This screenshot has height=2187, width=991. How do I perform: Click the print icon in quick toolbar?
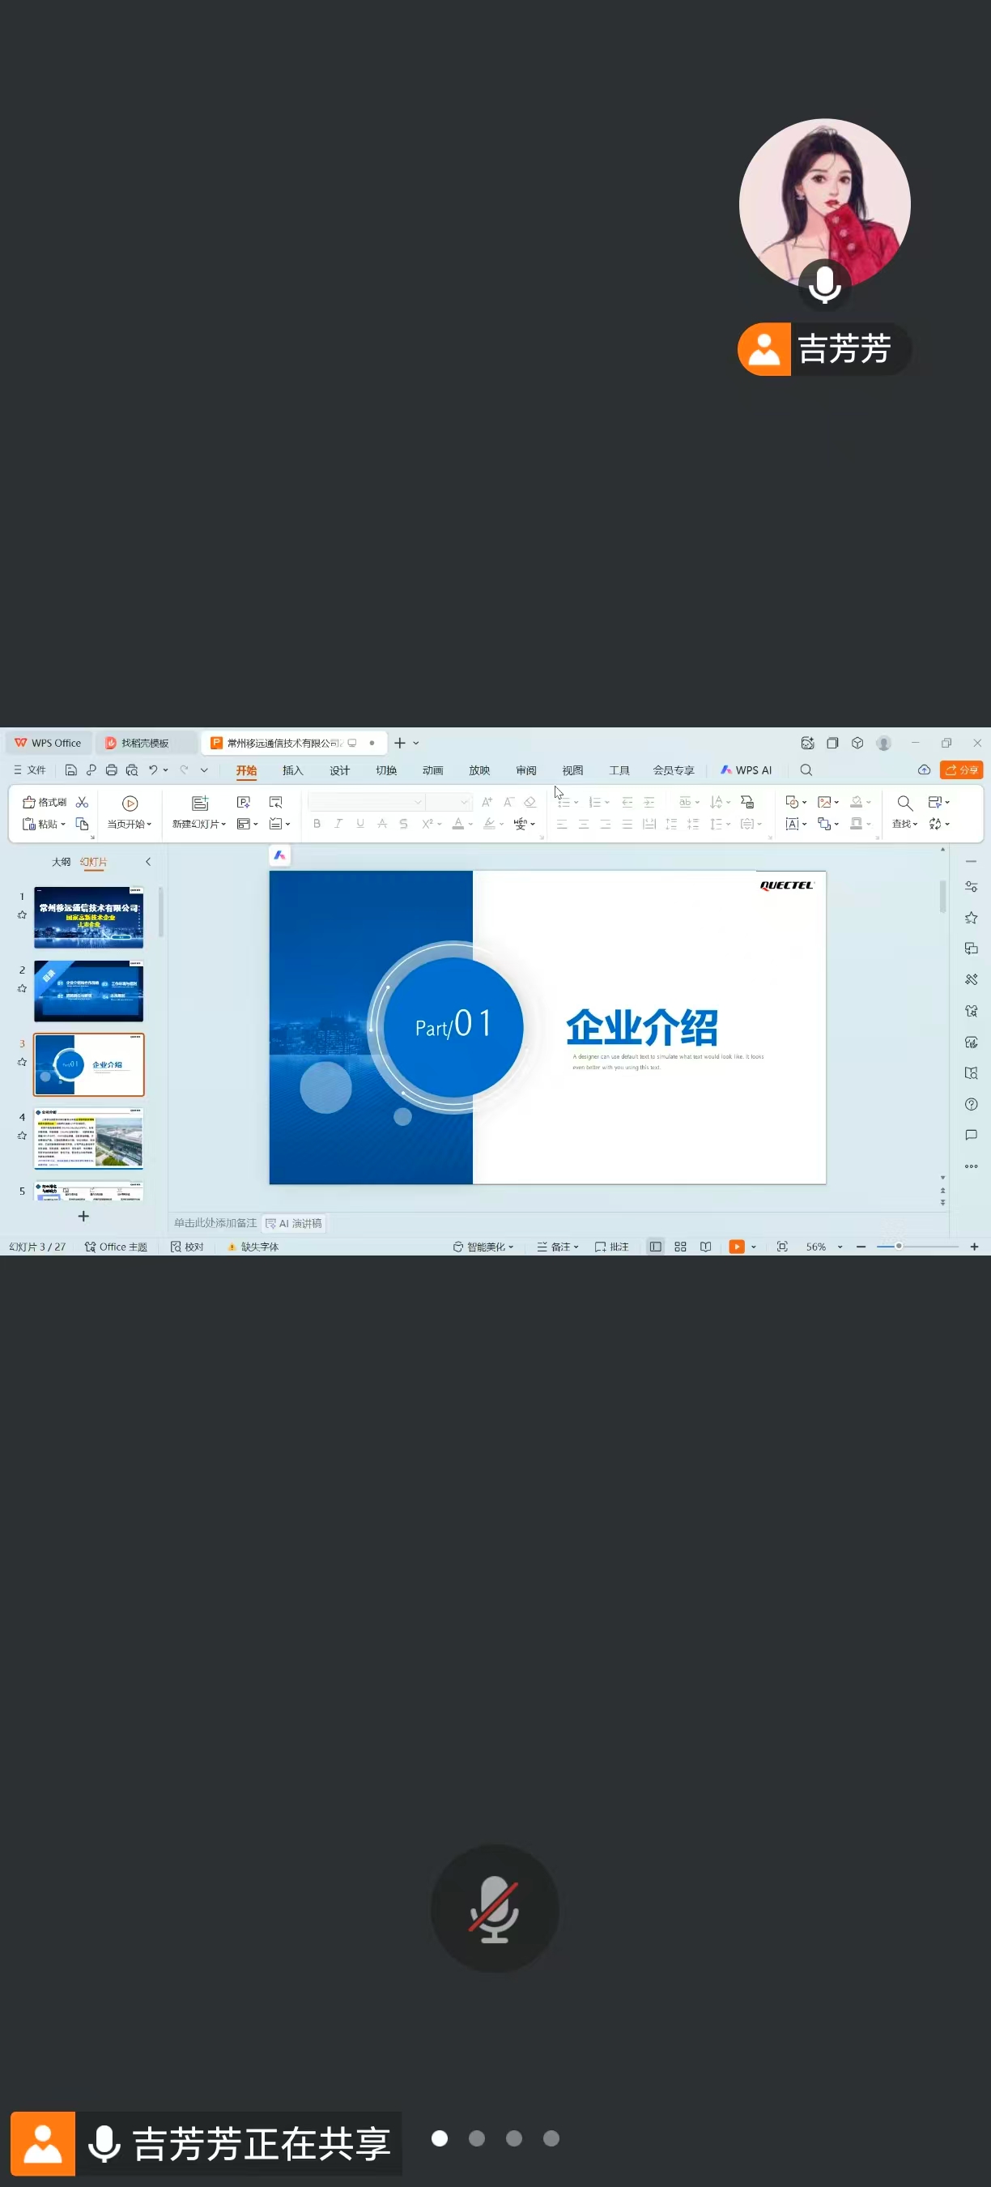111,770
